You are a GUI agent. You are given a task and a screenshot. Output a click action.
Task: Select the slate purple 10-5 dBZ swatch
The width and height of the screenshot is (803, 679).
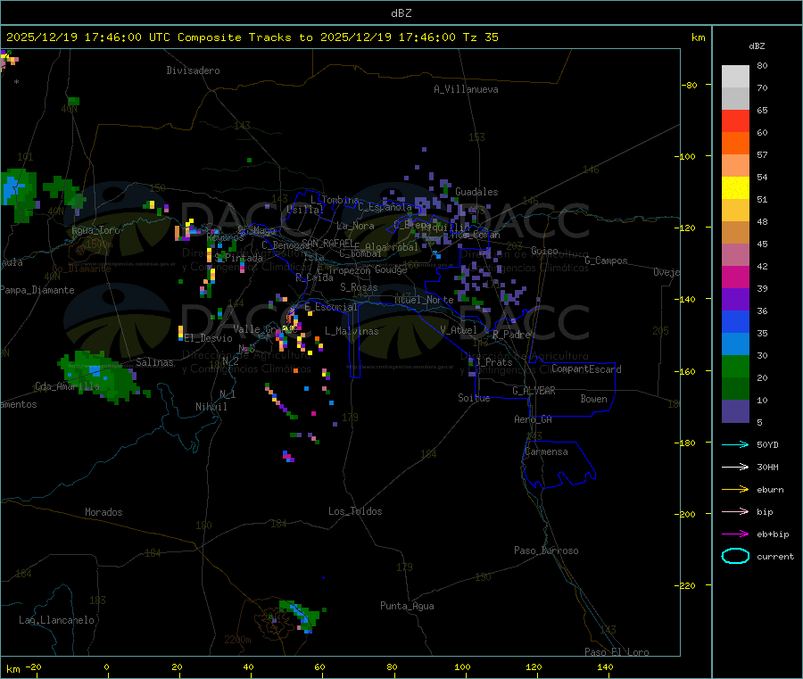coord(735,411)
